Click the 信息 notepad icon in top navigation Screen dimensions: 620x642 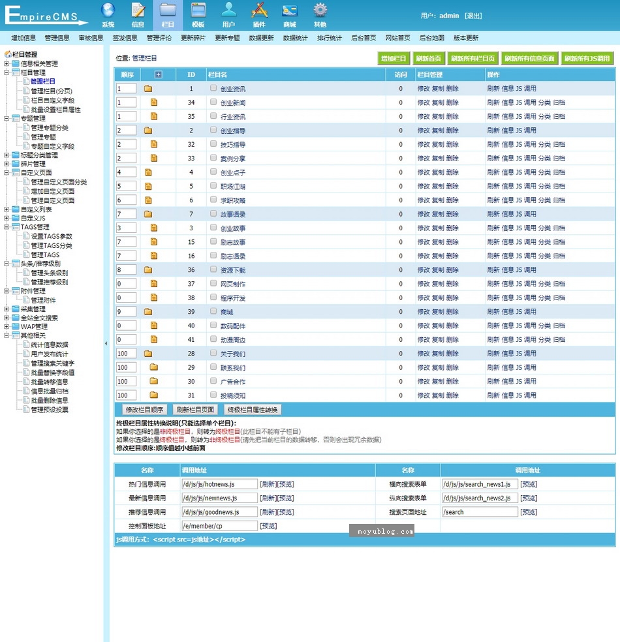coord(138,10)
